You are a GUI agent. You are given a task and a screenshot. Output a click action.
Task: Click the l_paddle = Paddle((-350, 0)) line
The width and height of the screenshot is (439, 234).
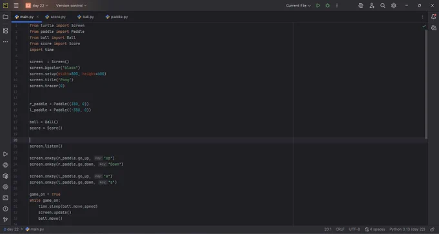coord(60,110)
